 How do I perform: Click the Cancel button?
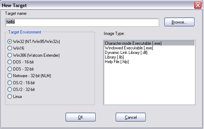click(x=131, y=117)
